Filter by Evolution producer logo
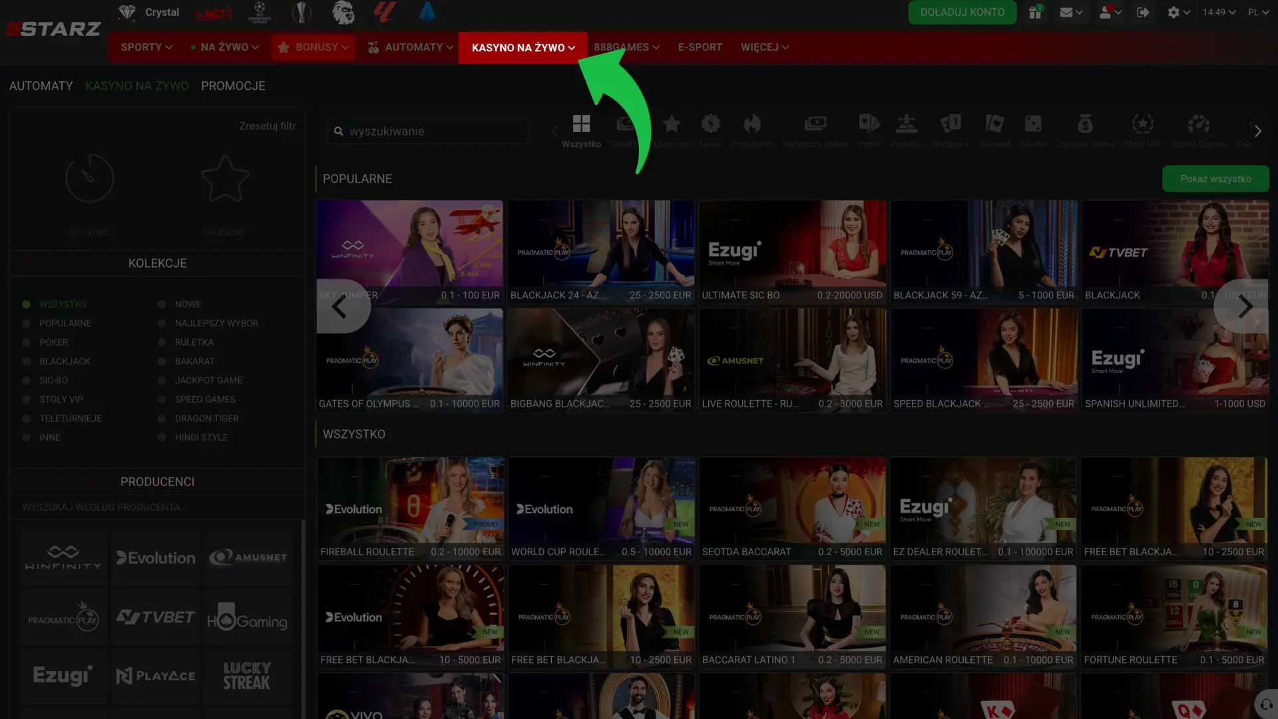Viewport: 1278px width, 719px height. [x=156, y=558]
